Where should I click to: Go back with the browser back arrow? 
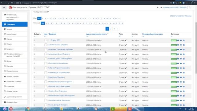click(2, 3)
